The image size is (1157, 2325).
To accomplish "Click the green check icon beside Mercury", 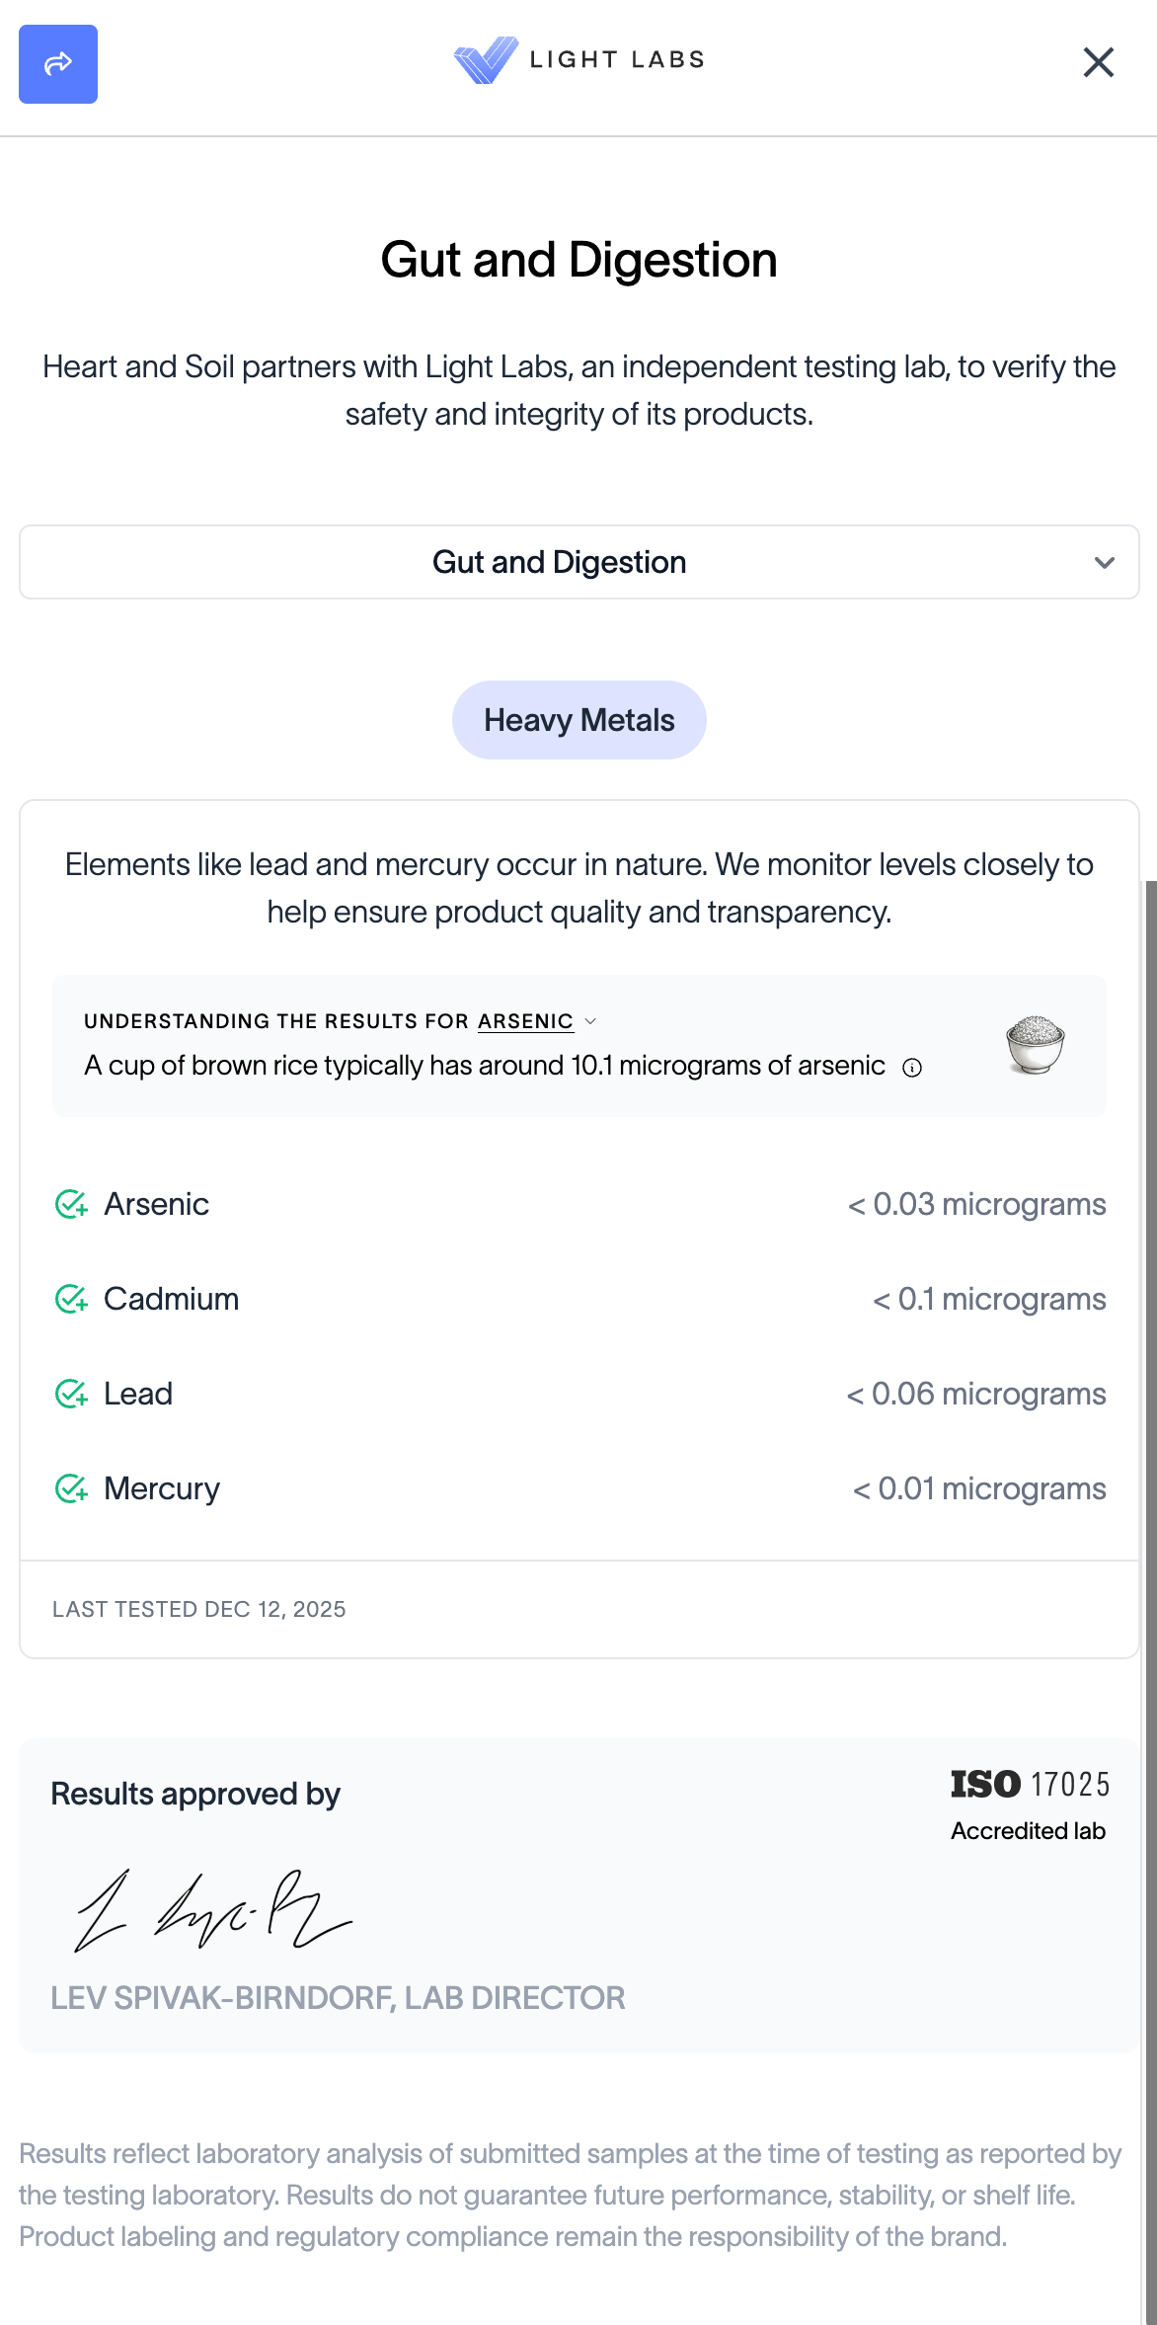I will (71, 1489).
